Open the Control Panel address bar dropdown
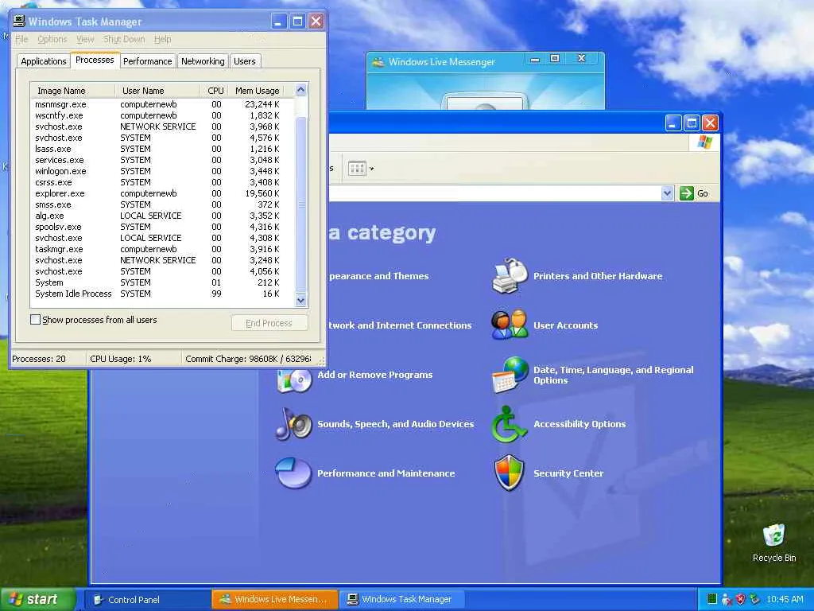The width and height of the screenshot is (814, 611). coord(667,193)
